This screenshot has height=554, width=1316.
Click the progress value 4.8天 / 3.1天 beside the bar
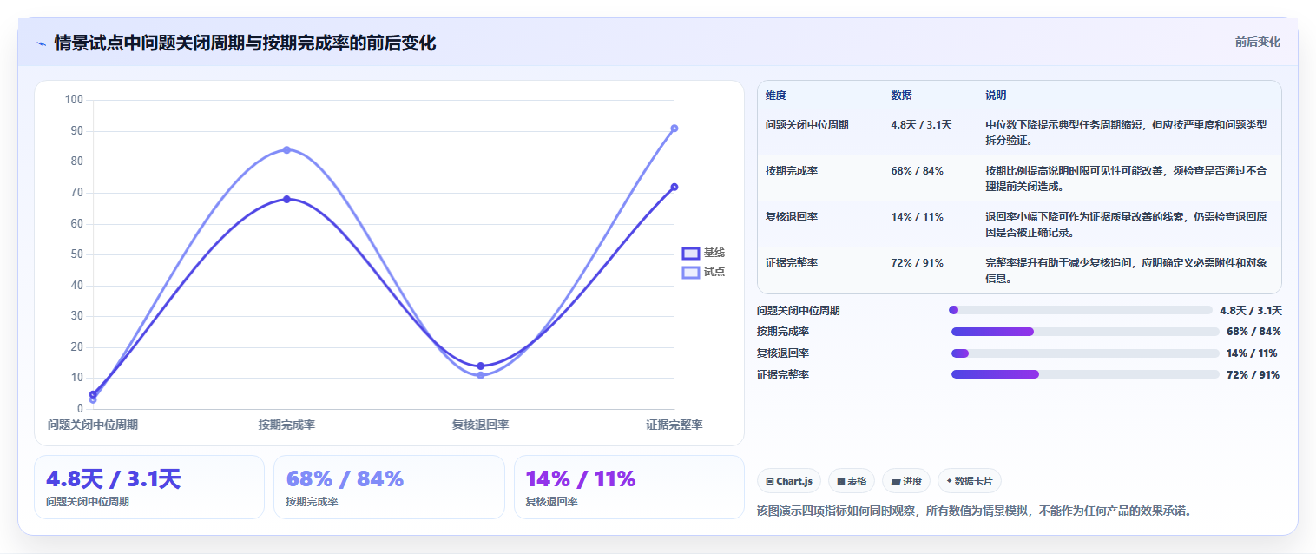(x=1251, y=310)
